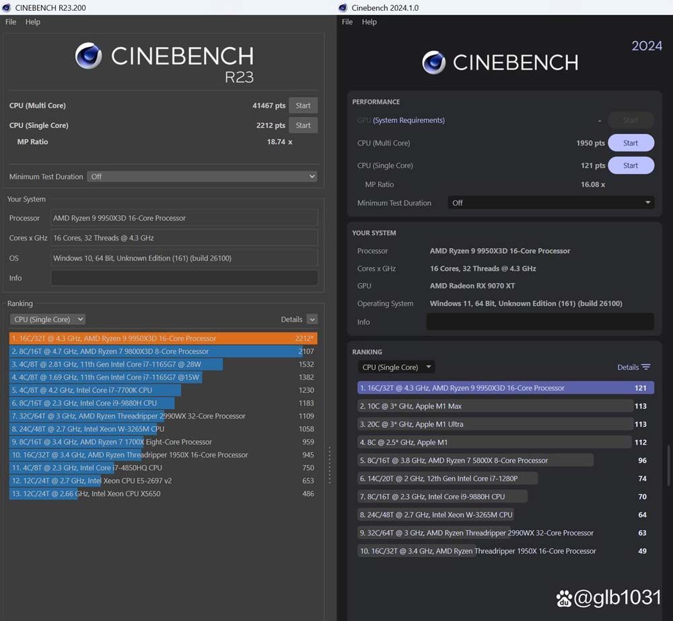Select R23 ranking row Threadripper 2990WX

click(163, 416)
